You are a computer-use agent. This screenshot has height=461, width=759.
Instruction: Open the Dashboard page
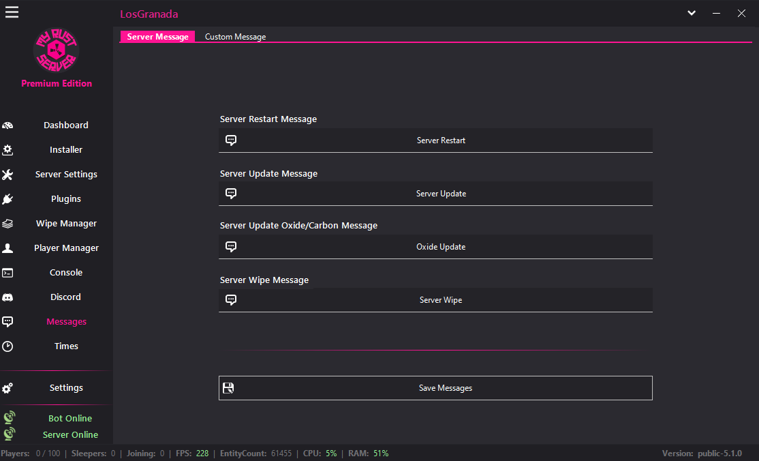pyautogui.click(x=66, y=125)
